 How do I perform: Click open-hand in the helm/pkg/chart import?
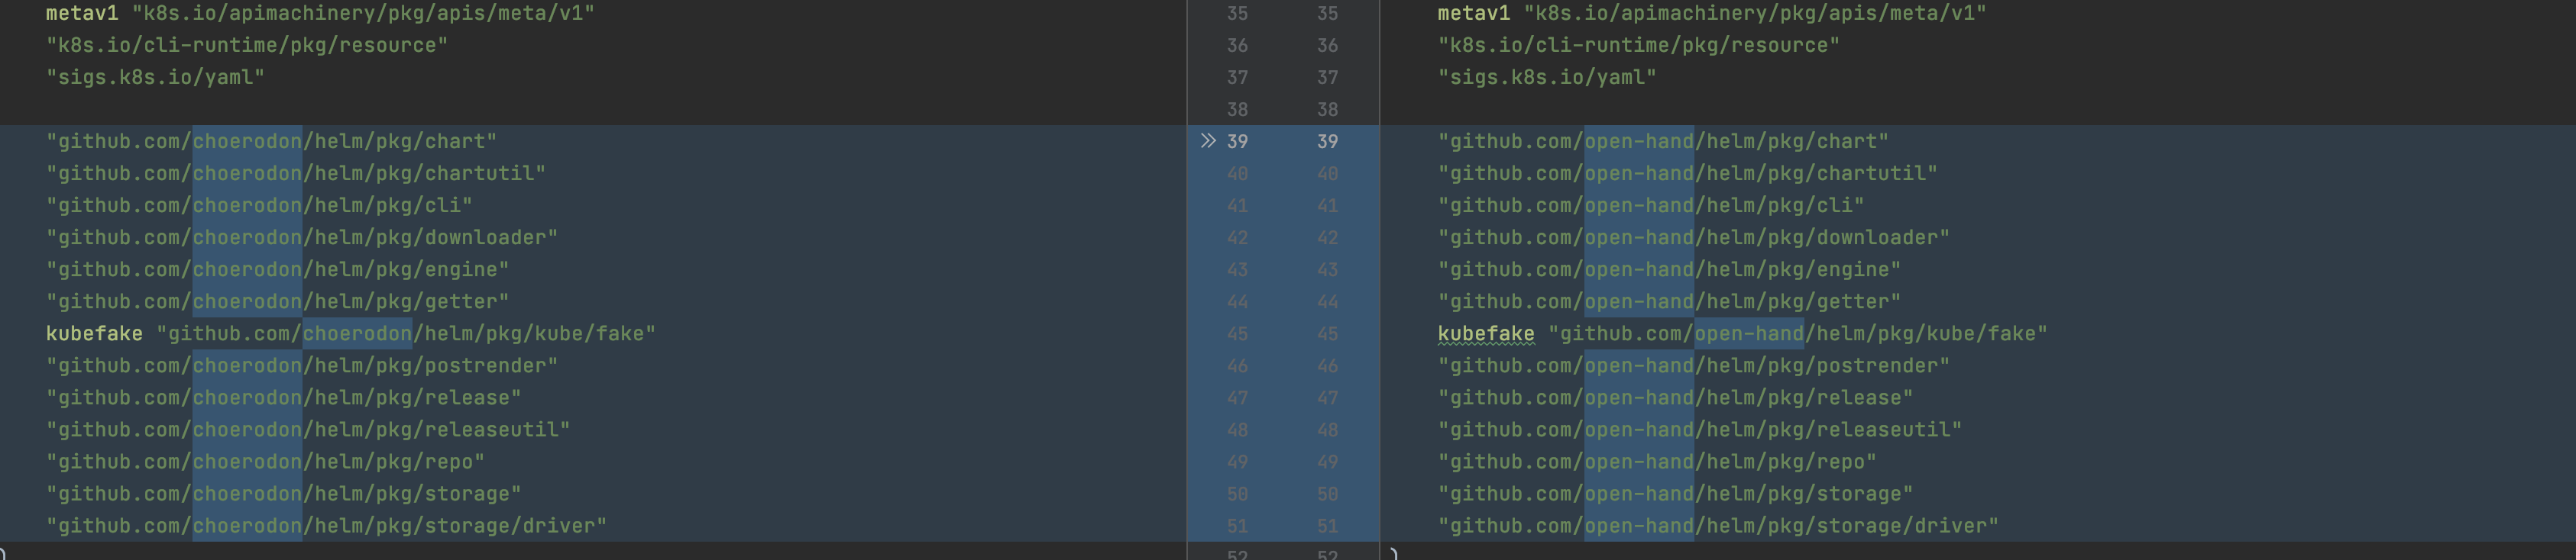[x=1639, y=142]
